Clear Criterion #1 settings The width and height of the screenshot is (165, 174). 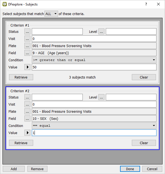coord(144,77)
